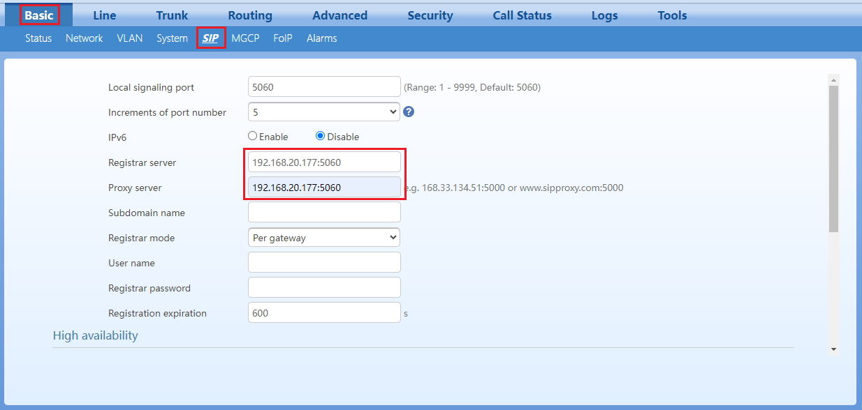
Task: Select the Security tab
Action: click(x=430, y=15)
